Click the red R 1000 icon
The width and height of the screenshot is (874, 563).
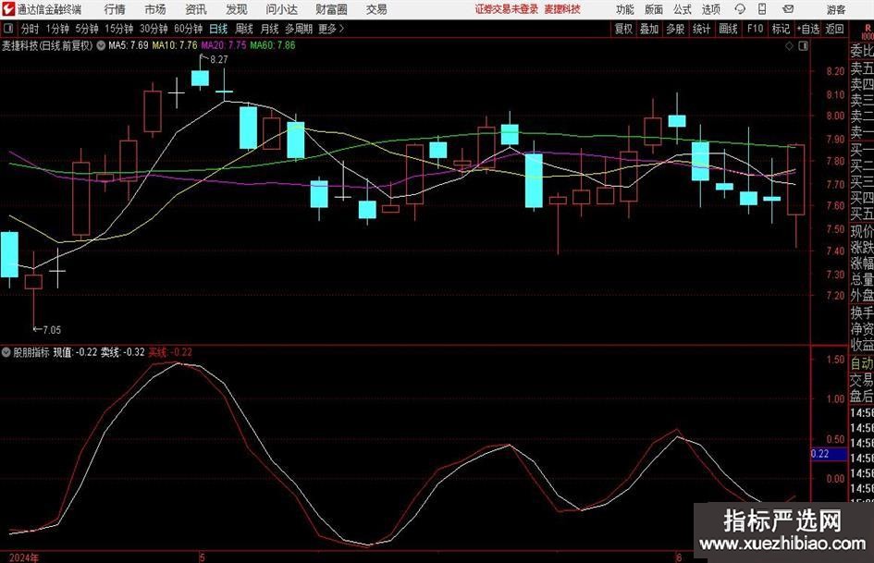868,31
